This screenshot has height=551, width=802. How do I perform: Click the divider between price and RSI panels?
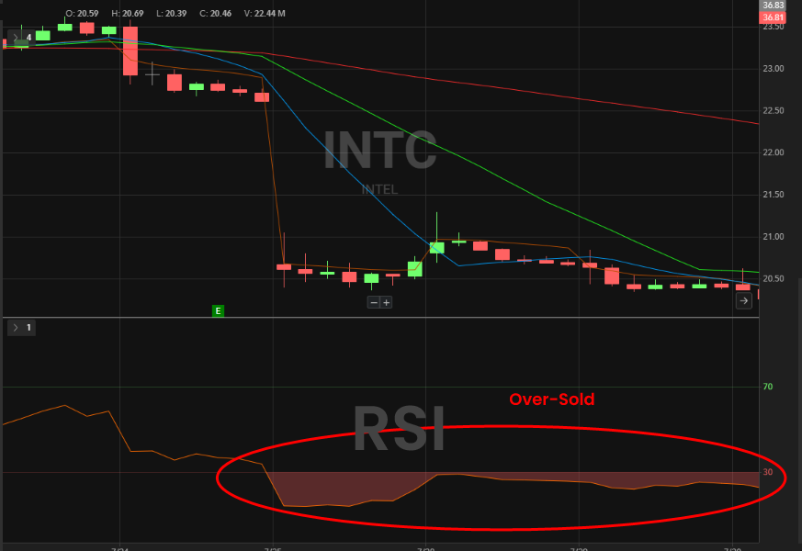380,318
